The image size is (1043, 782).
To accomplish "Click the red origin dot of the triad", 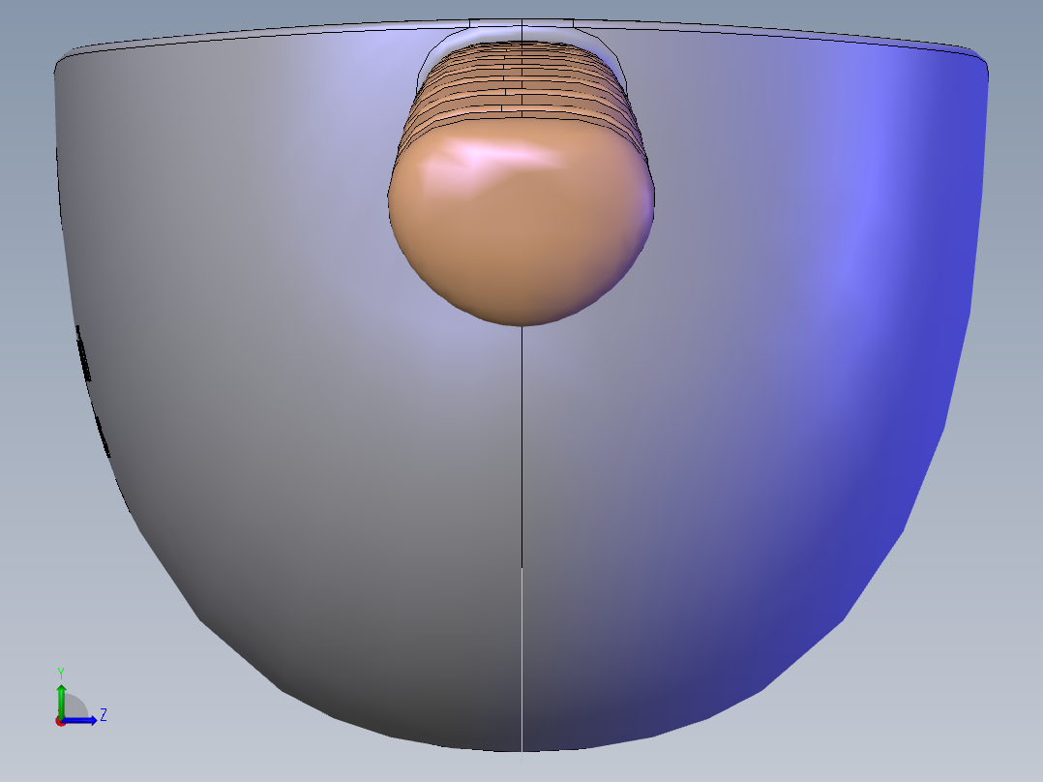I will point(60,721).
